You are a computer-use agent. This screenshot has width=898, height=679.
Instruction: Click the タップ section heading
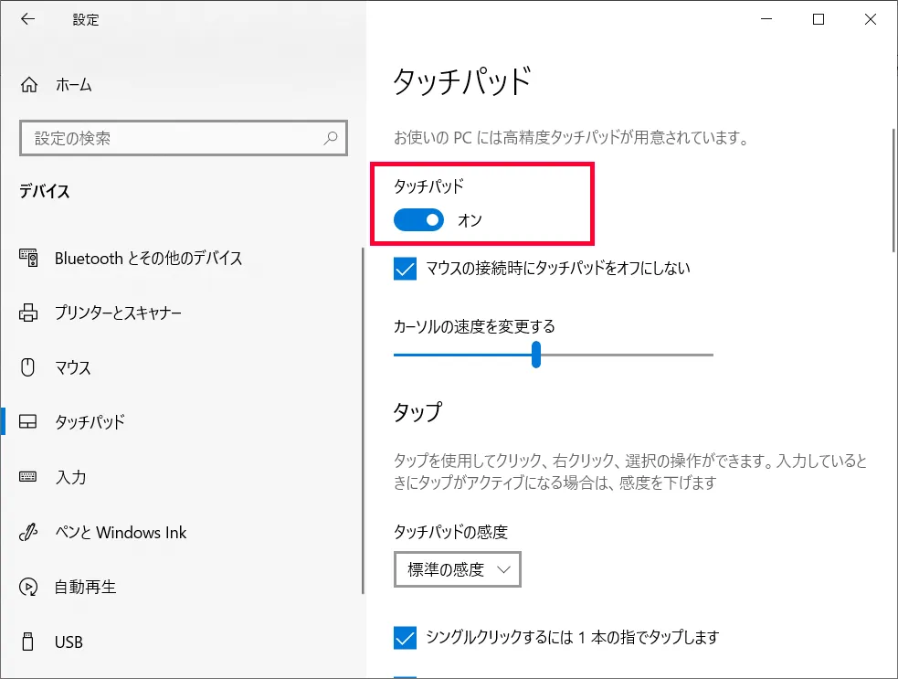coord(417,411)
